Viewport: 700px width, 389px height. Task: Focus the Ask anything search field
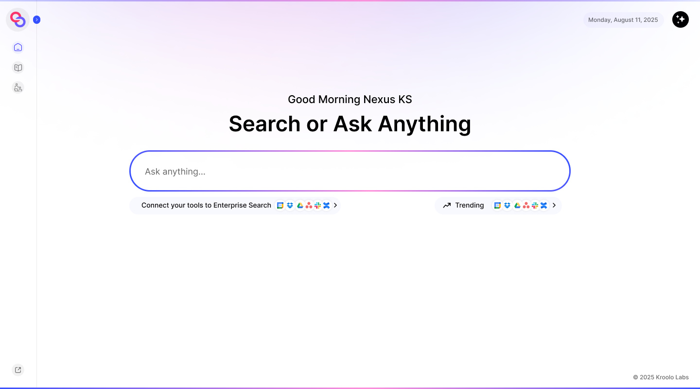350,171
